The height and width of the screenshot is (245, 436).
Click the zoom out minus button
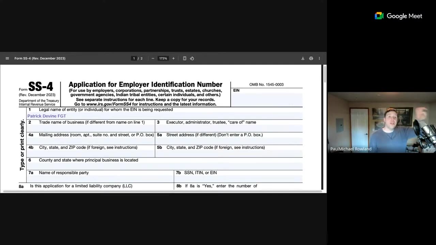coord(153,58)
